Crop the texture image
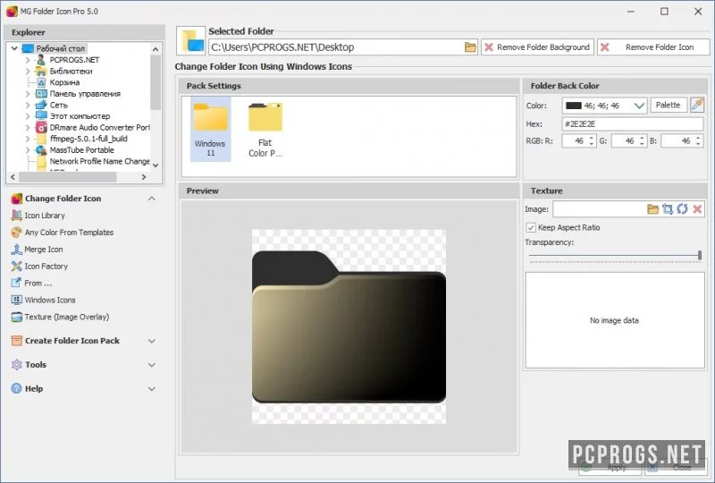The width and height of the screenshot is (715, 483). click(668, 209)
